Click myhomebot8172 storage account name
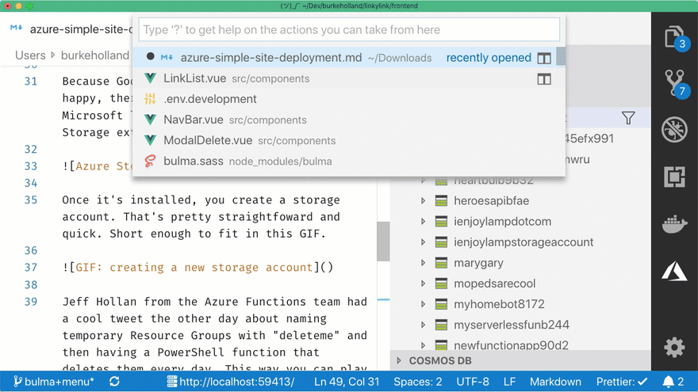Image resolution: width=698 pixels, height=392 pixels. [x=499, y=304]
